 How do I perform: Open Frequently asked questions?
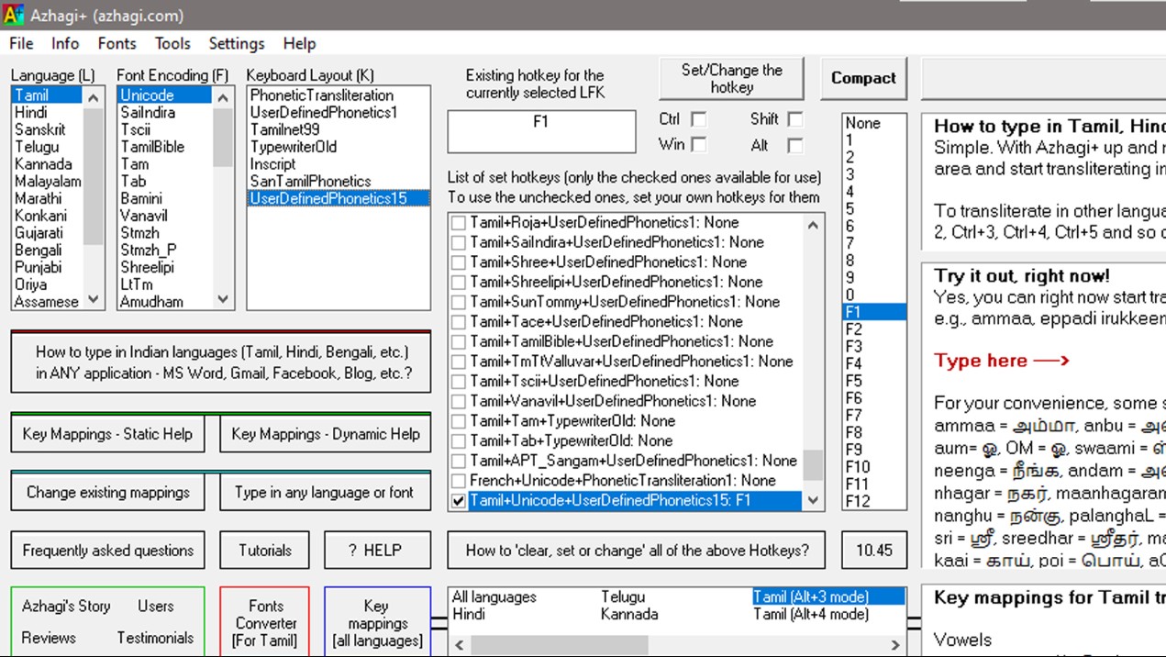(x=107, y=551)
